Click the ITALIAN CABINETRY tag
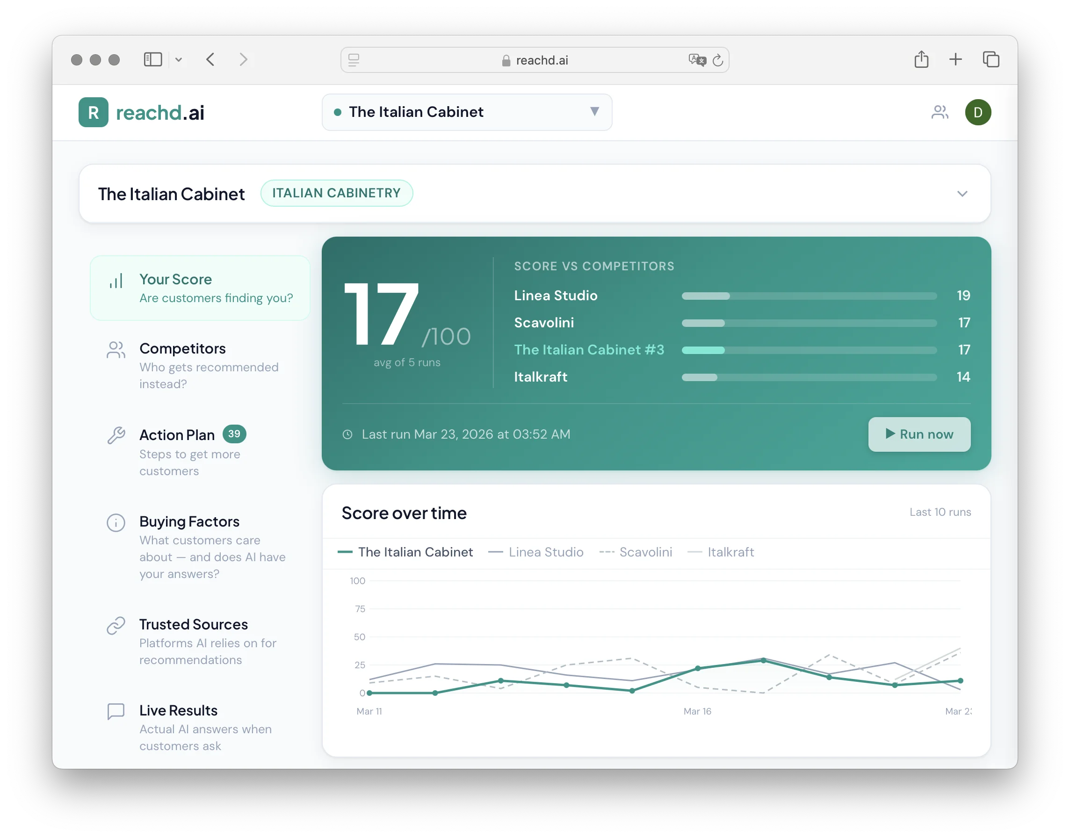 [x=337, y=193]
